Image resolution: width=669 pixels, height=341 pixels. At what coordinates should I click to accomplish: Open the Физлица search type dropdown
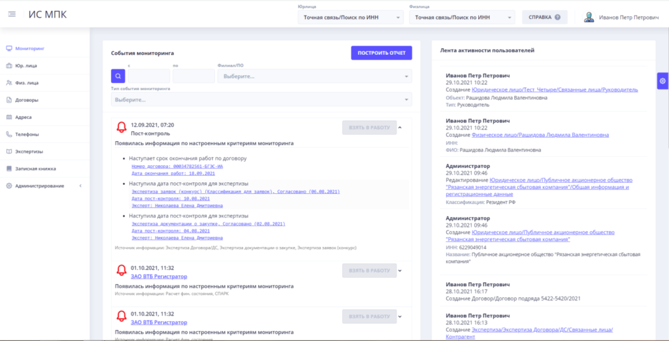click(x=462, y=18)
